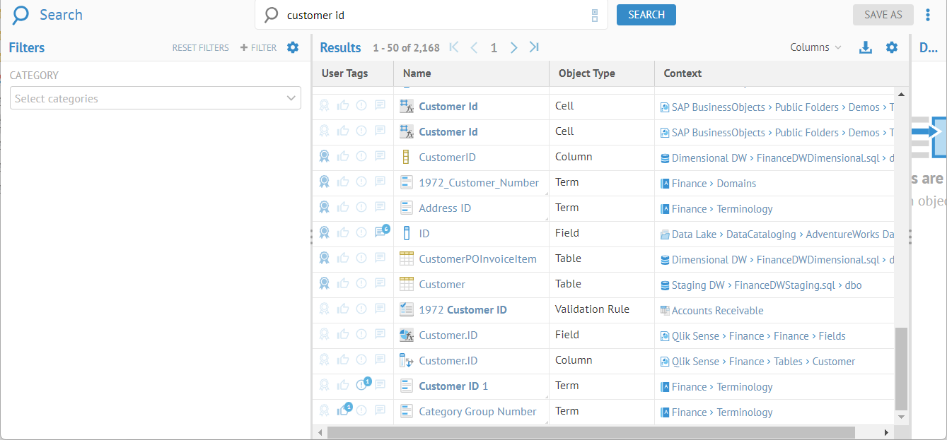Click the horizontal scrollbar of results table
The width and height of the screenshot is (947, 440).
click(x=591, y=432)
